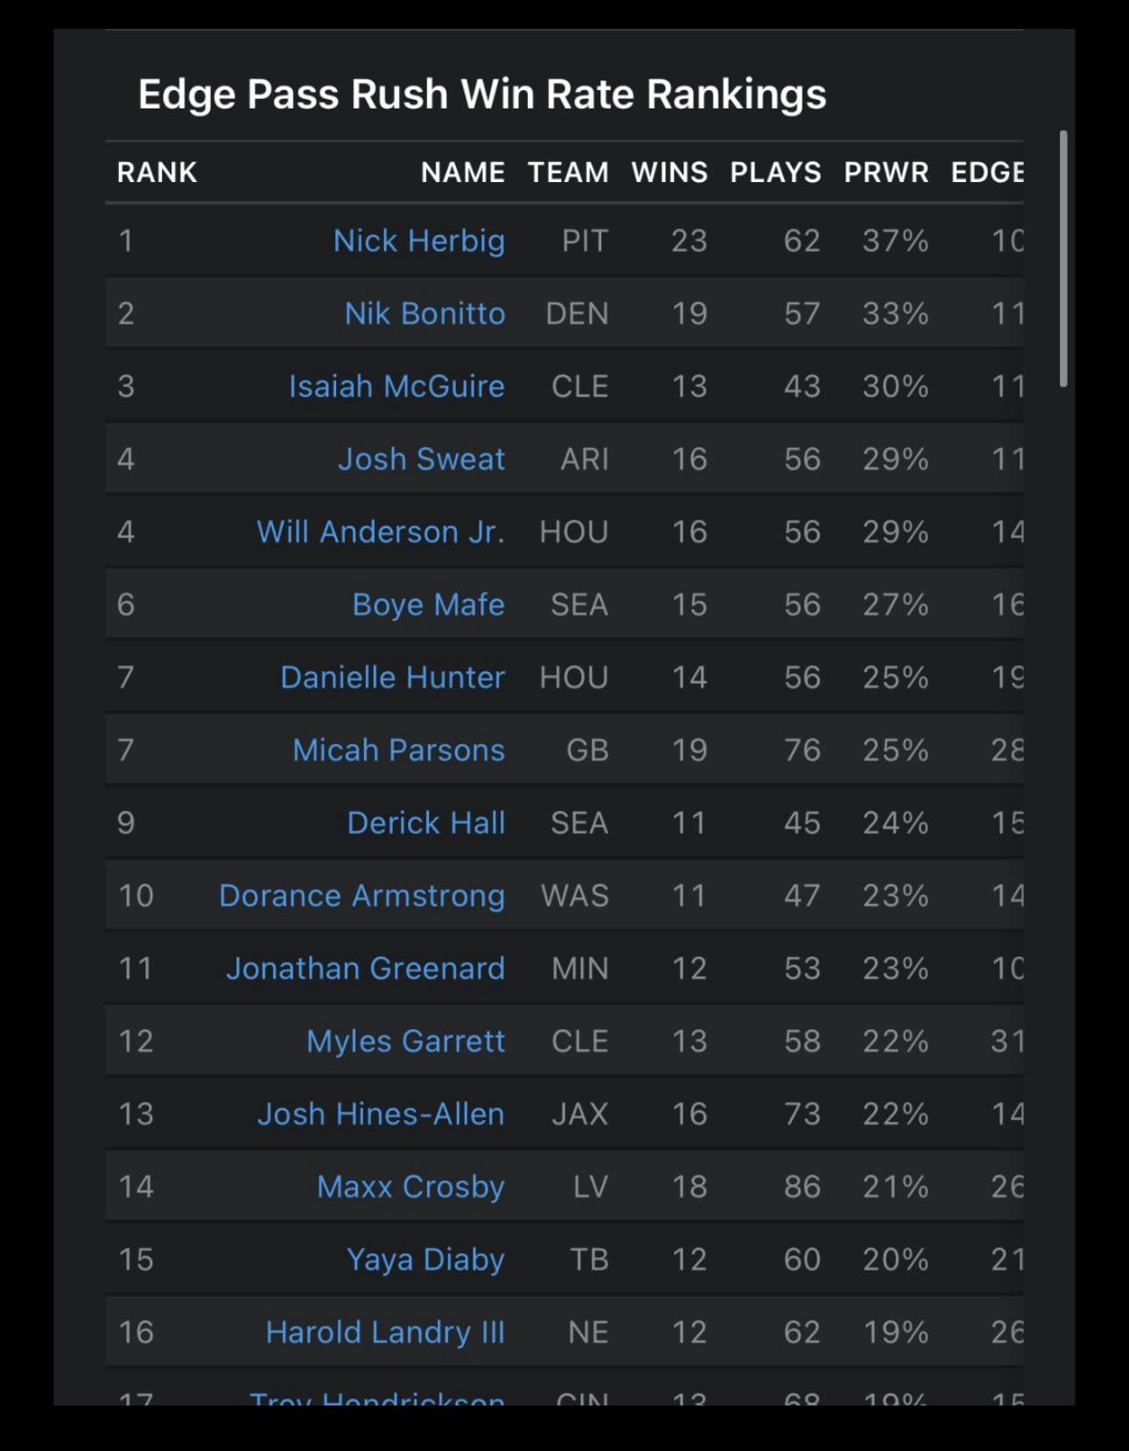Click the vertical scrollbar thumb
This screenshot has width=1129, height=1451.
pos(1063,258)
